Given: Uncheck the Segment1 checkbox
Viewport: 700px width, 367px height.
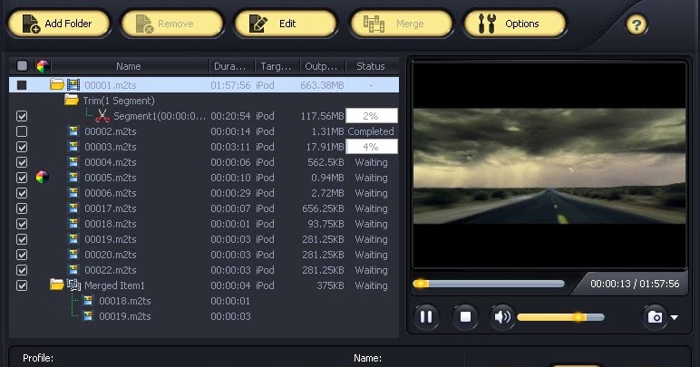Looking at the screenshot, I should click(x=22, y=116).
